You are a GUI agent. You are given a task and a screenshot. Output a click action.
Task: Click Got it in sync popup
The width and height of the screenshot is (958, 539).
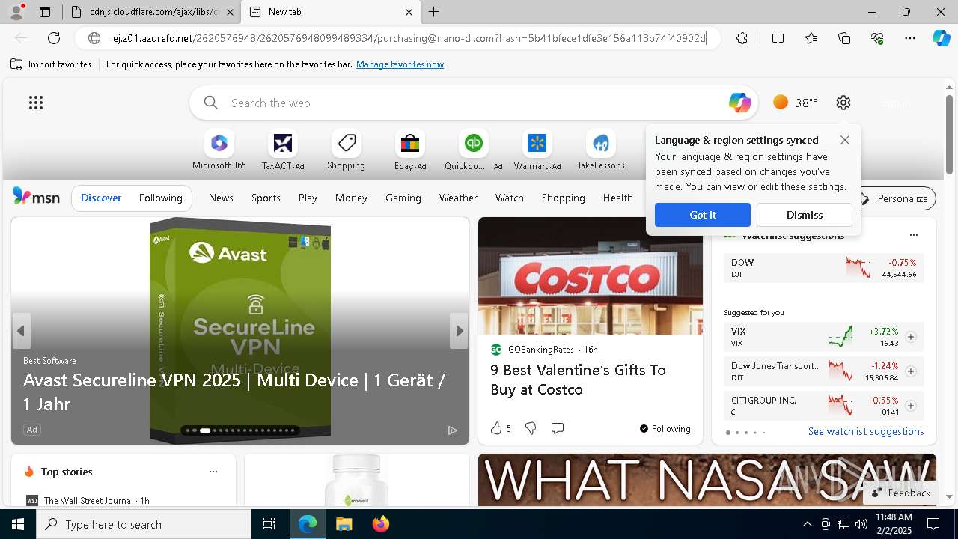(x=702, y=215)
